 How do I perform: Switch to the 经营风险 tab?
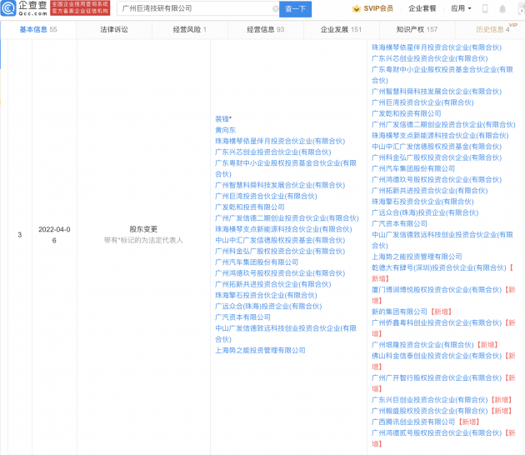[x=190, y=29]
